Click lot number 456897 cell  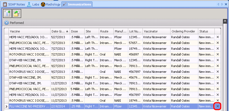(x=135, y=54)
